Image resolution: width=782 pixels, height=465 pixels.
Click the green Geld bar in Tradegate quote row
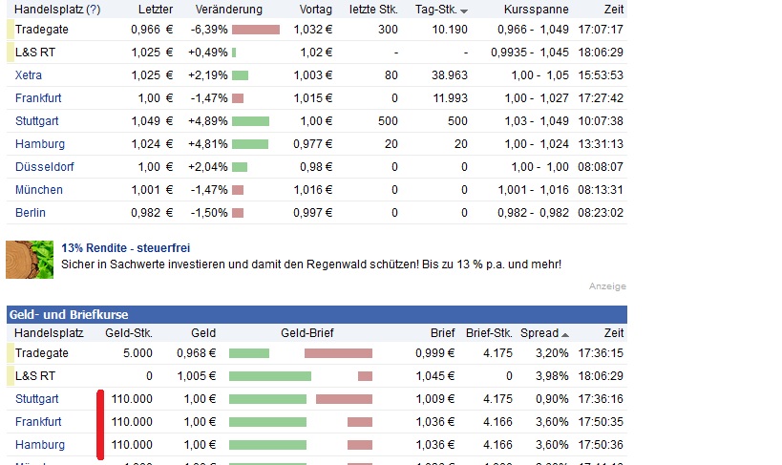tap(249, 353)
